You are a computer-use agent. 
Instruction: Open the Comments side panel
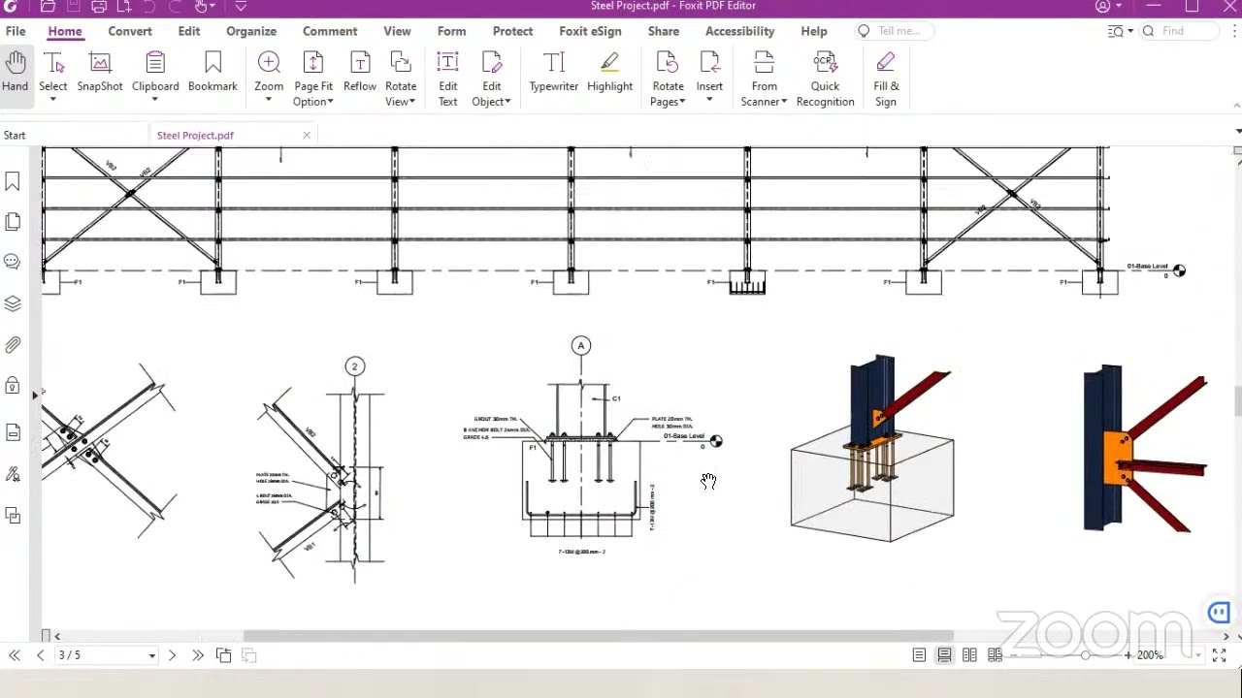(13, 262)
